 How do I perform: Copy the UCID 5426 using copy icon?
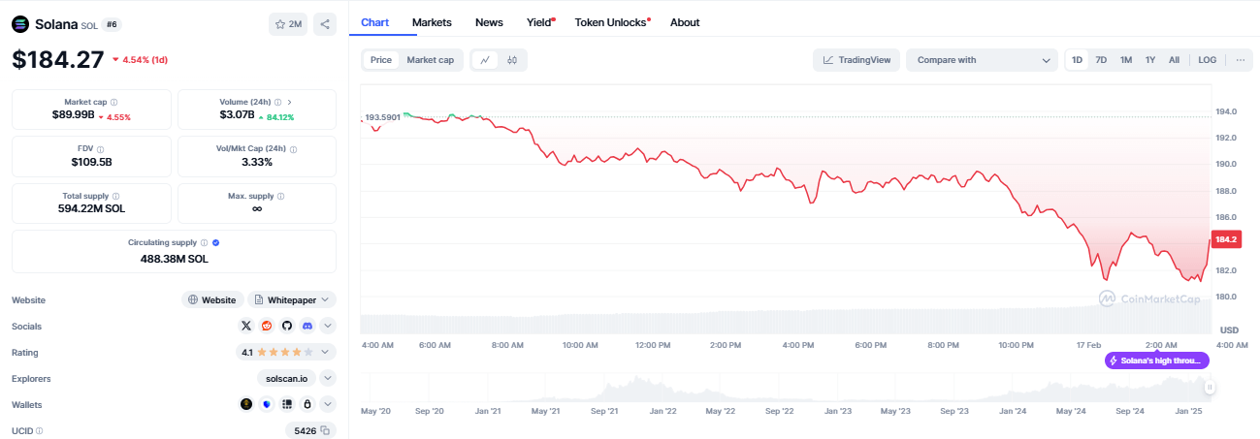pyautogui.click(x=326, y=430)
